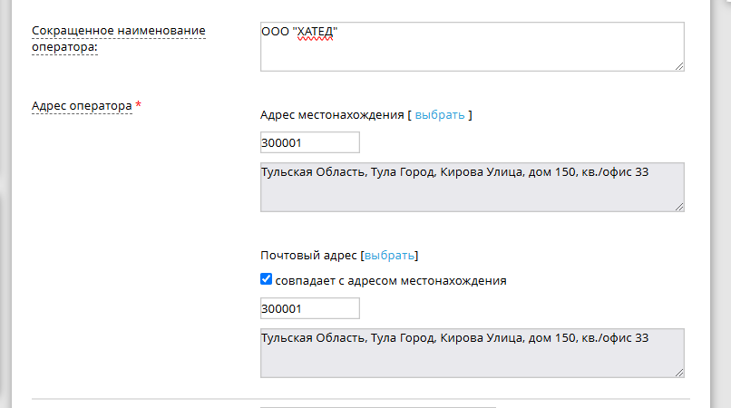
Task: Click resize grip of postal address box
Action: (679, 373)
